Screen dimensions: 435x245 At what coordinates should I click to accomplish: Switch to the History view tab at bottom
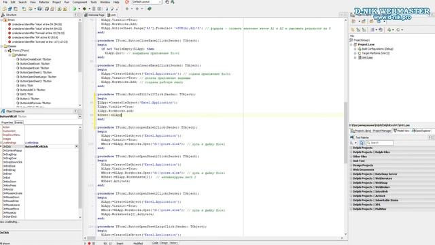tap(174, 243)
